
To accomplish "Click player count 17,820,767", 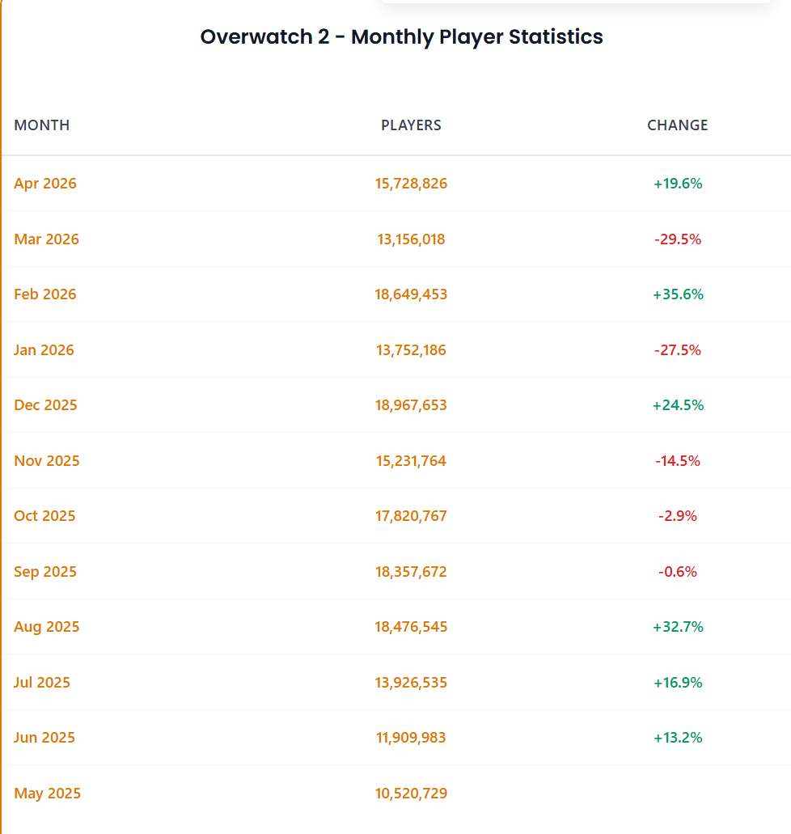I will pyautogui.click(x=411, y=516).
